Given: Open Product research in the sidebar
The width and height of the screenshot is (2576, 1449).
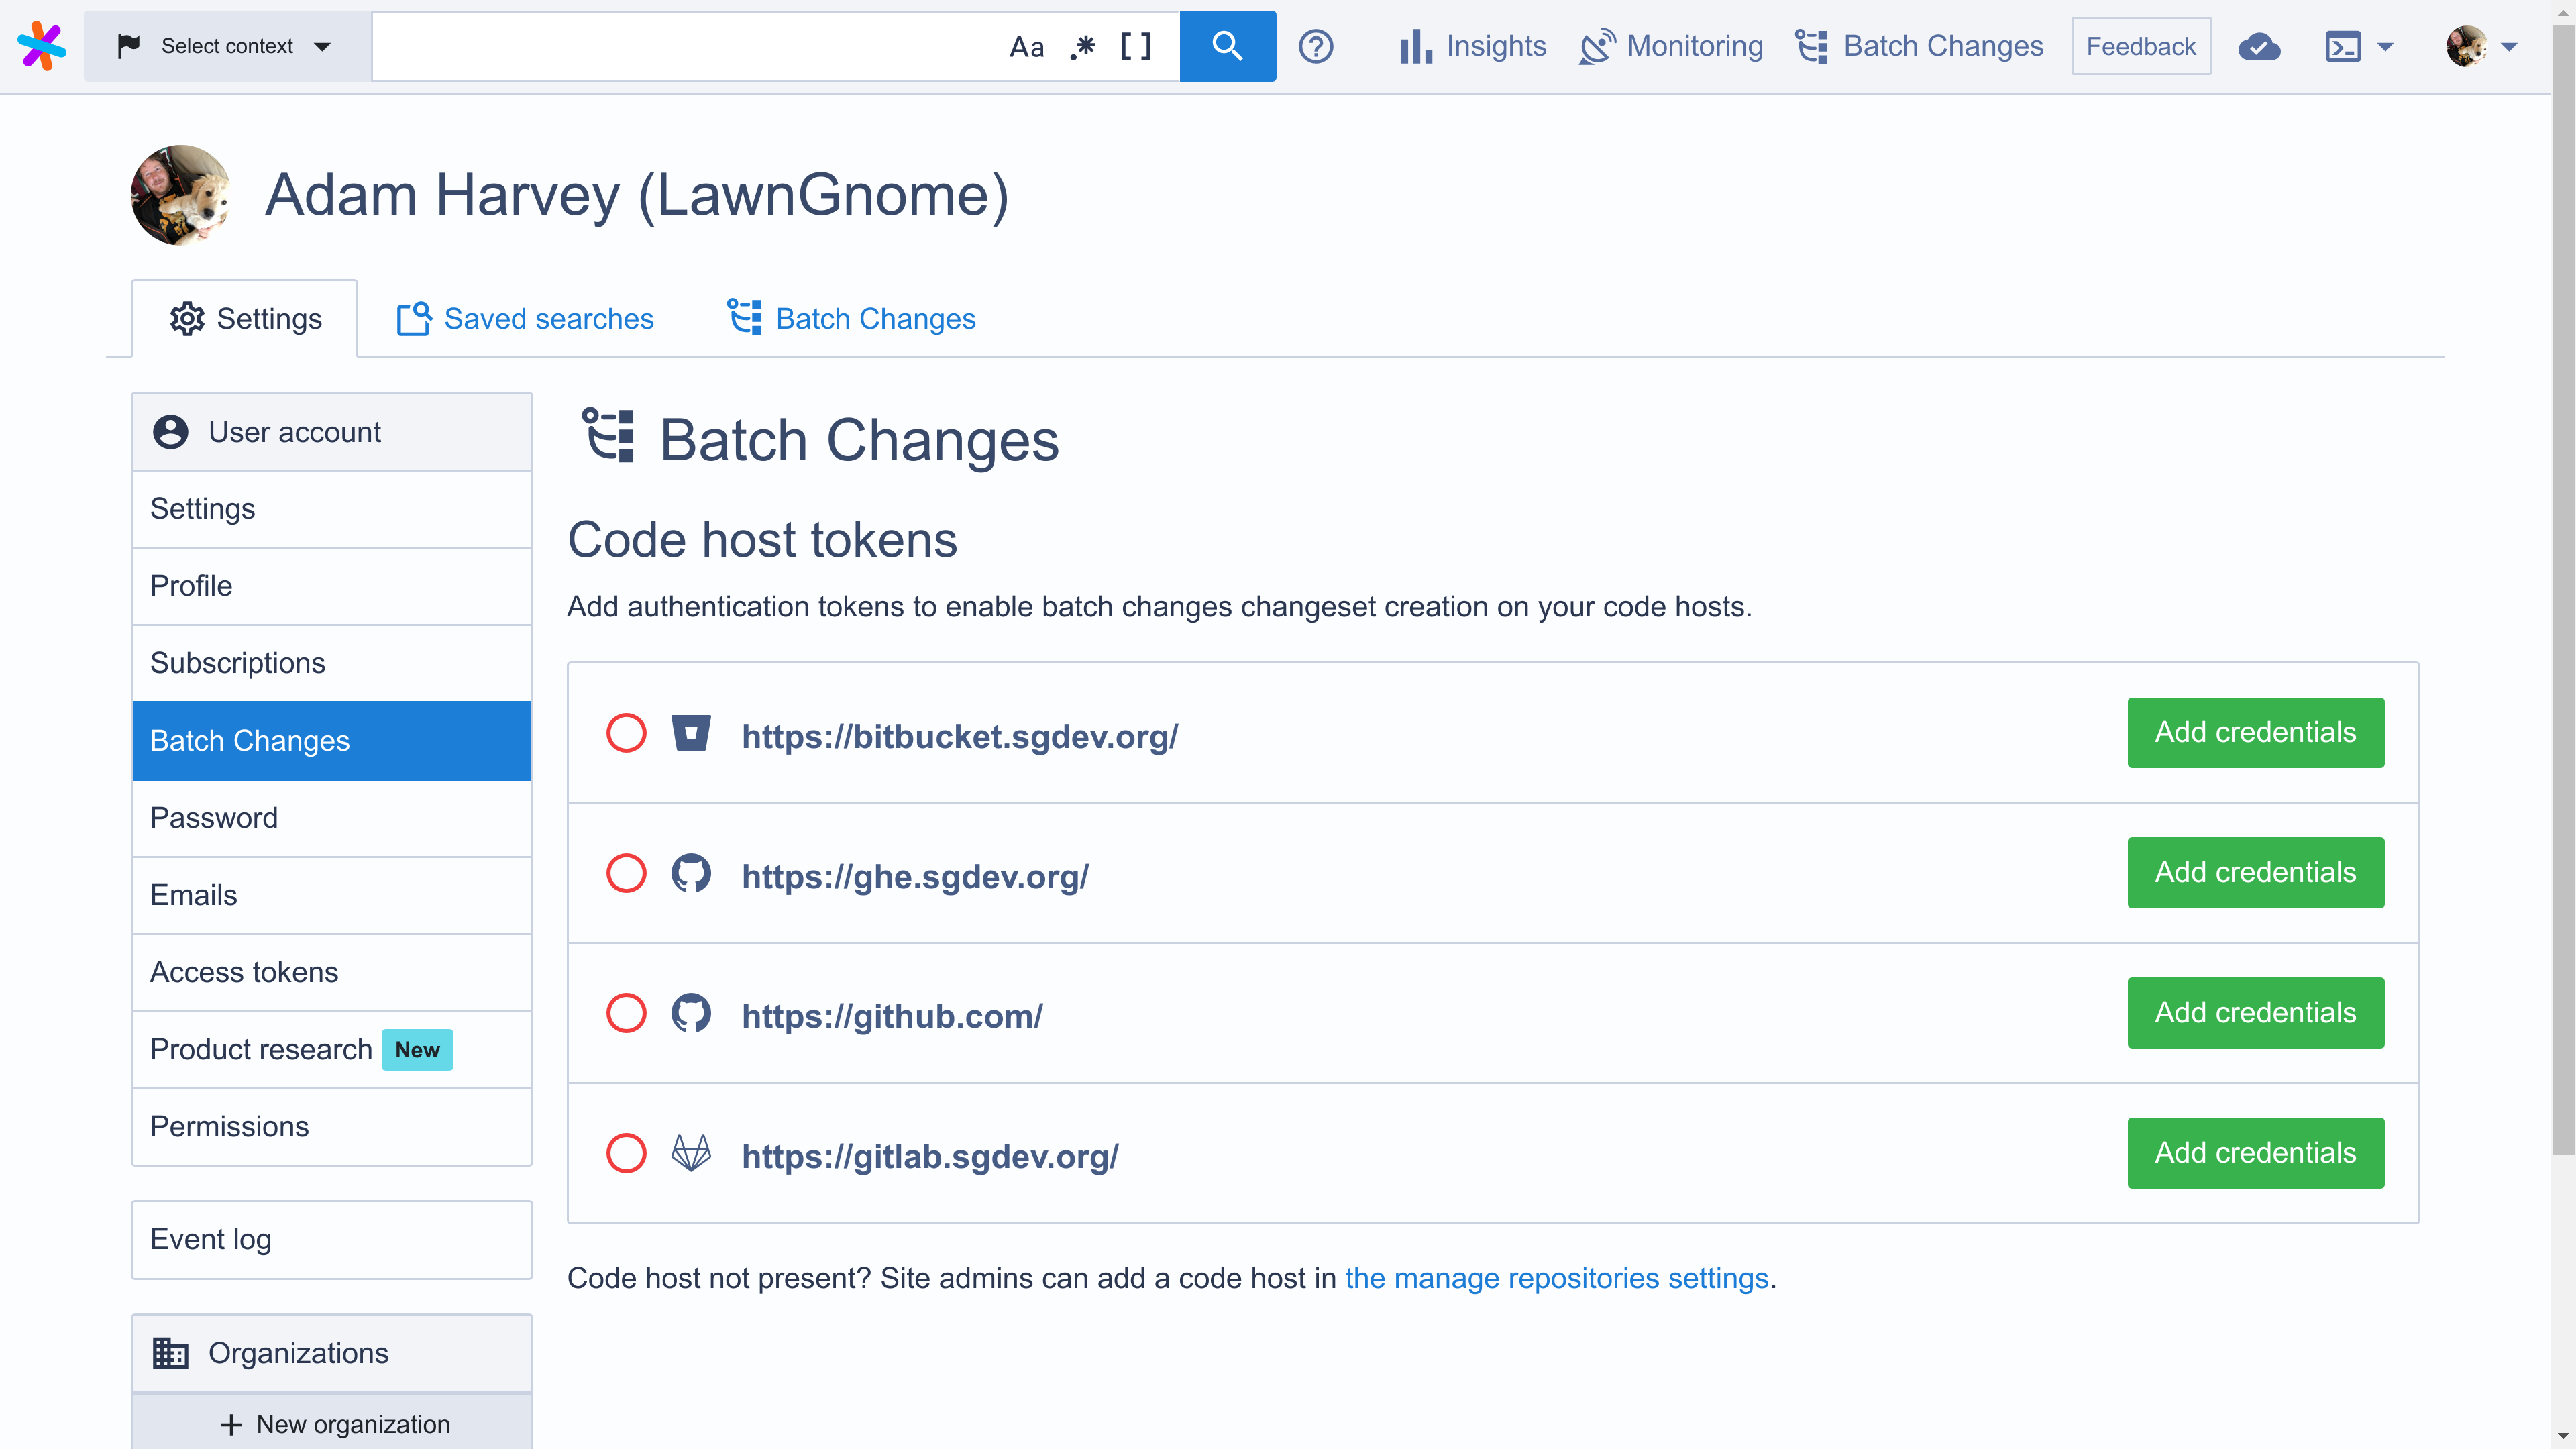Looking at the screenshot, I should point(332,1049).
